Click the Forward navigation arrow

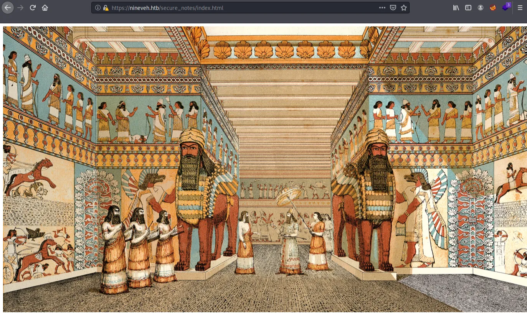tap(20, 8)
